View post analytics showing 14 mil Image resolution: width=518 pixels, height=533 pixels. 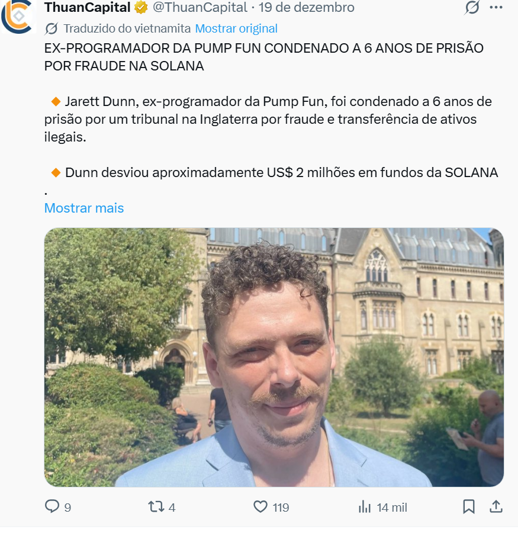point(382,507)
